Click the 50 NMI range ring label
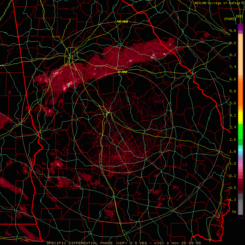The height and width of the screenshot is (245, 245). pos(122,72)
